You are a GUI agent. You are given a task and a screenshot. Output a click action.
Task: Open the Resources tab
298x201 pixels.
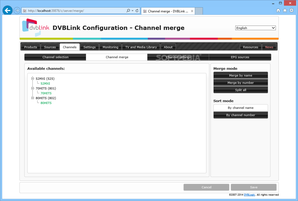coord(250,47)
